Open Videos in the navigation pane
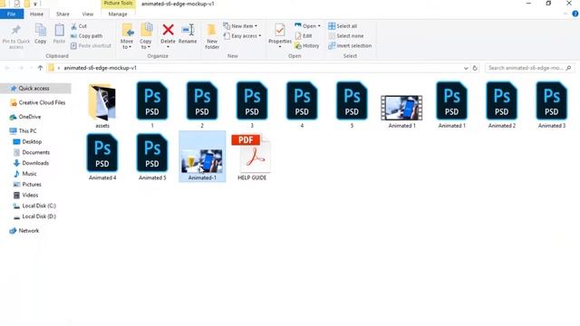 (26, 196)
